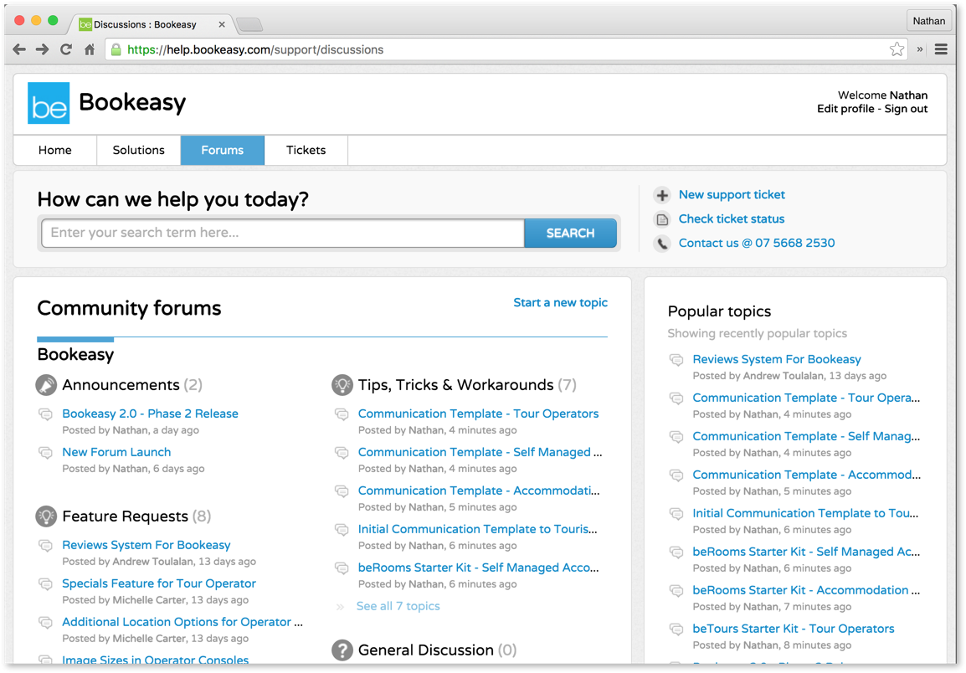Open Communication Template - Tour Operators in Tips list
The image size is (966, 673).
coord(478,414)
